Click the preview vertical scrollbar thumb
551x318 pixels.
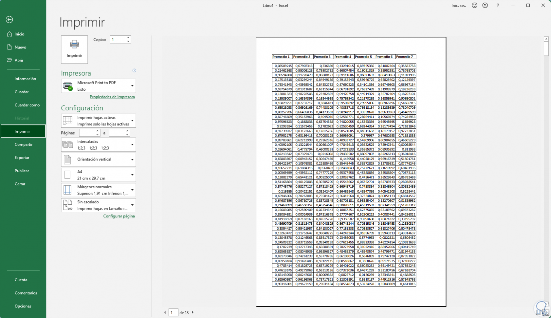[546, 49]
